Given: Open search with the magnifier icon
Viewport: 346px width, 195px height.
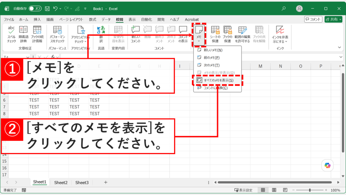Looking at the screenshot, I should pyautogui.click(x=283, y=8).
